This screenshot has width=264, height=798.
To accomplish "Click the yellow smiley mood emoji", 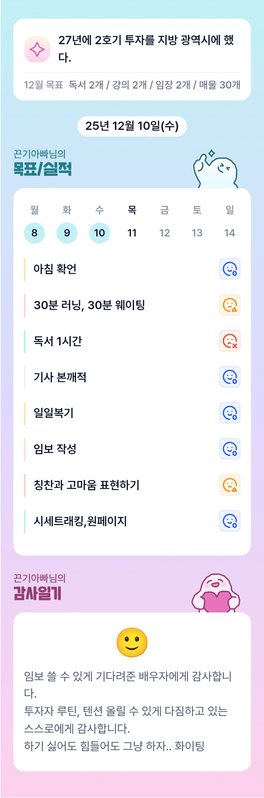I will [132, 642].
